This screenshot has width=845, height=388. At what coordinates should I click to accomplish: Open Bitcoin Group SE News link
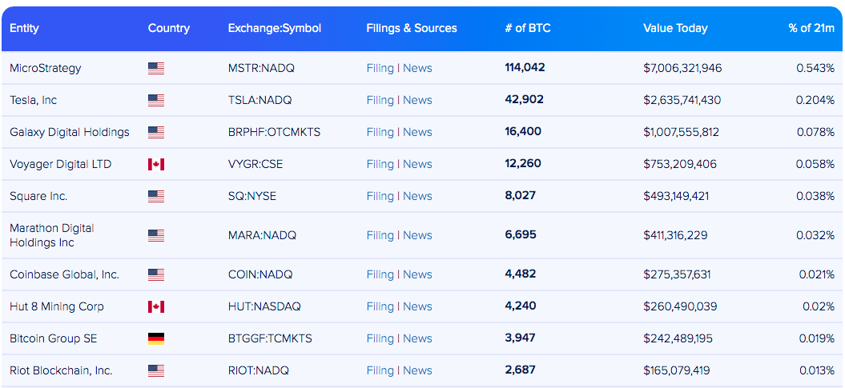pos(417,338)
